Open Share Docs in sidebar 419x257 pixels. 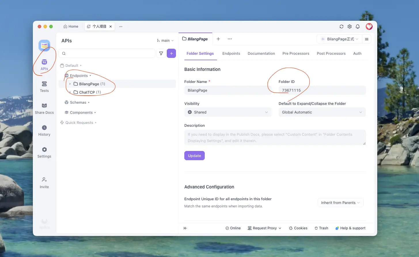44,109
